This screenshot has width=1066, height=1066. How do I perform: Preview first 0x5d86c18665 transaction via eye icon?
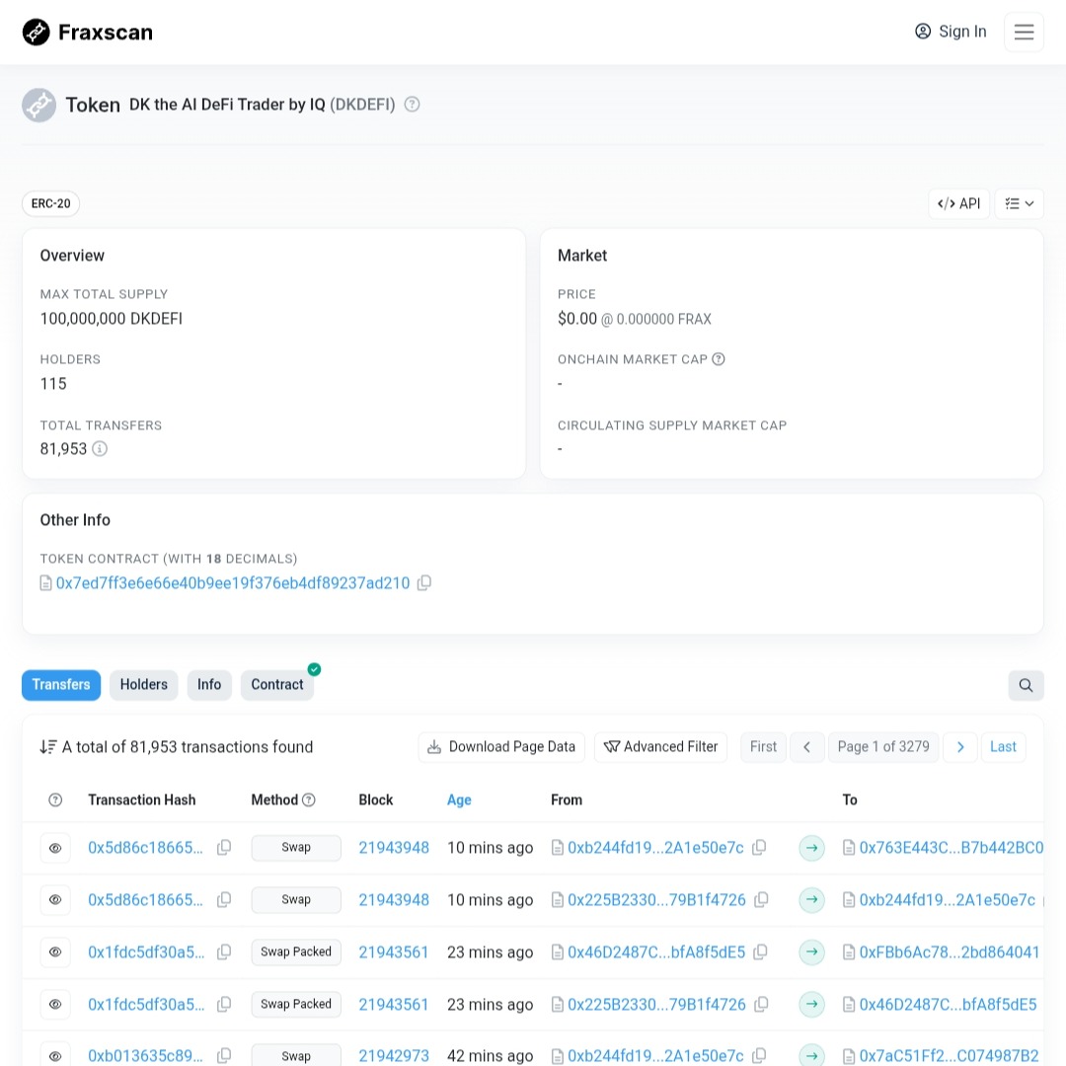(x=55, y=848)
